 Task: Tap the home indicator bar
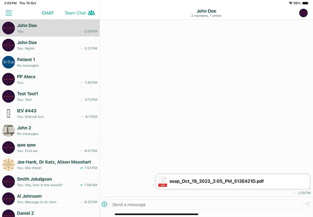[x=156, y=214]
